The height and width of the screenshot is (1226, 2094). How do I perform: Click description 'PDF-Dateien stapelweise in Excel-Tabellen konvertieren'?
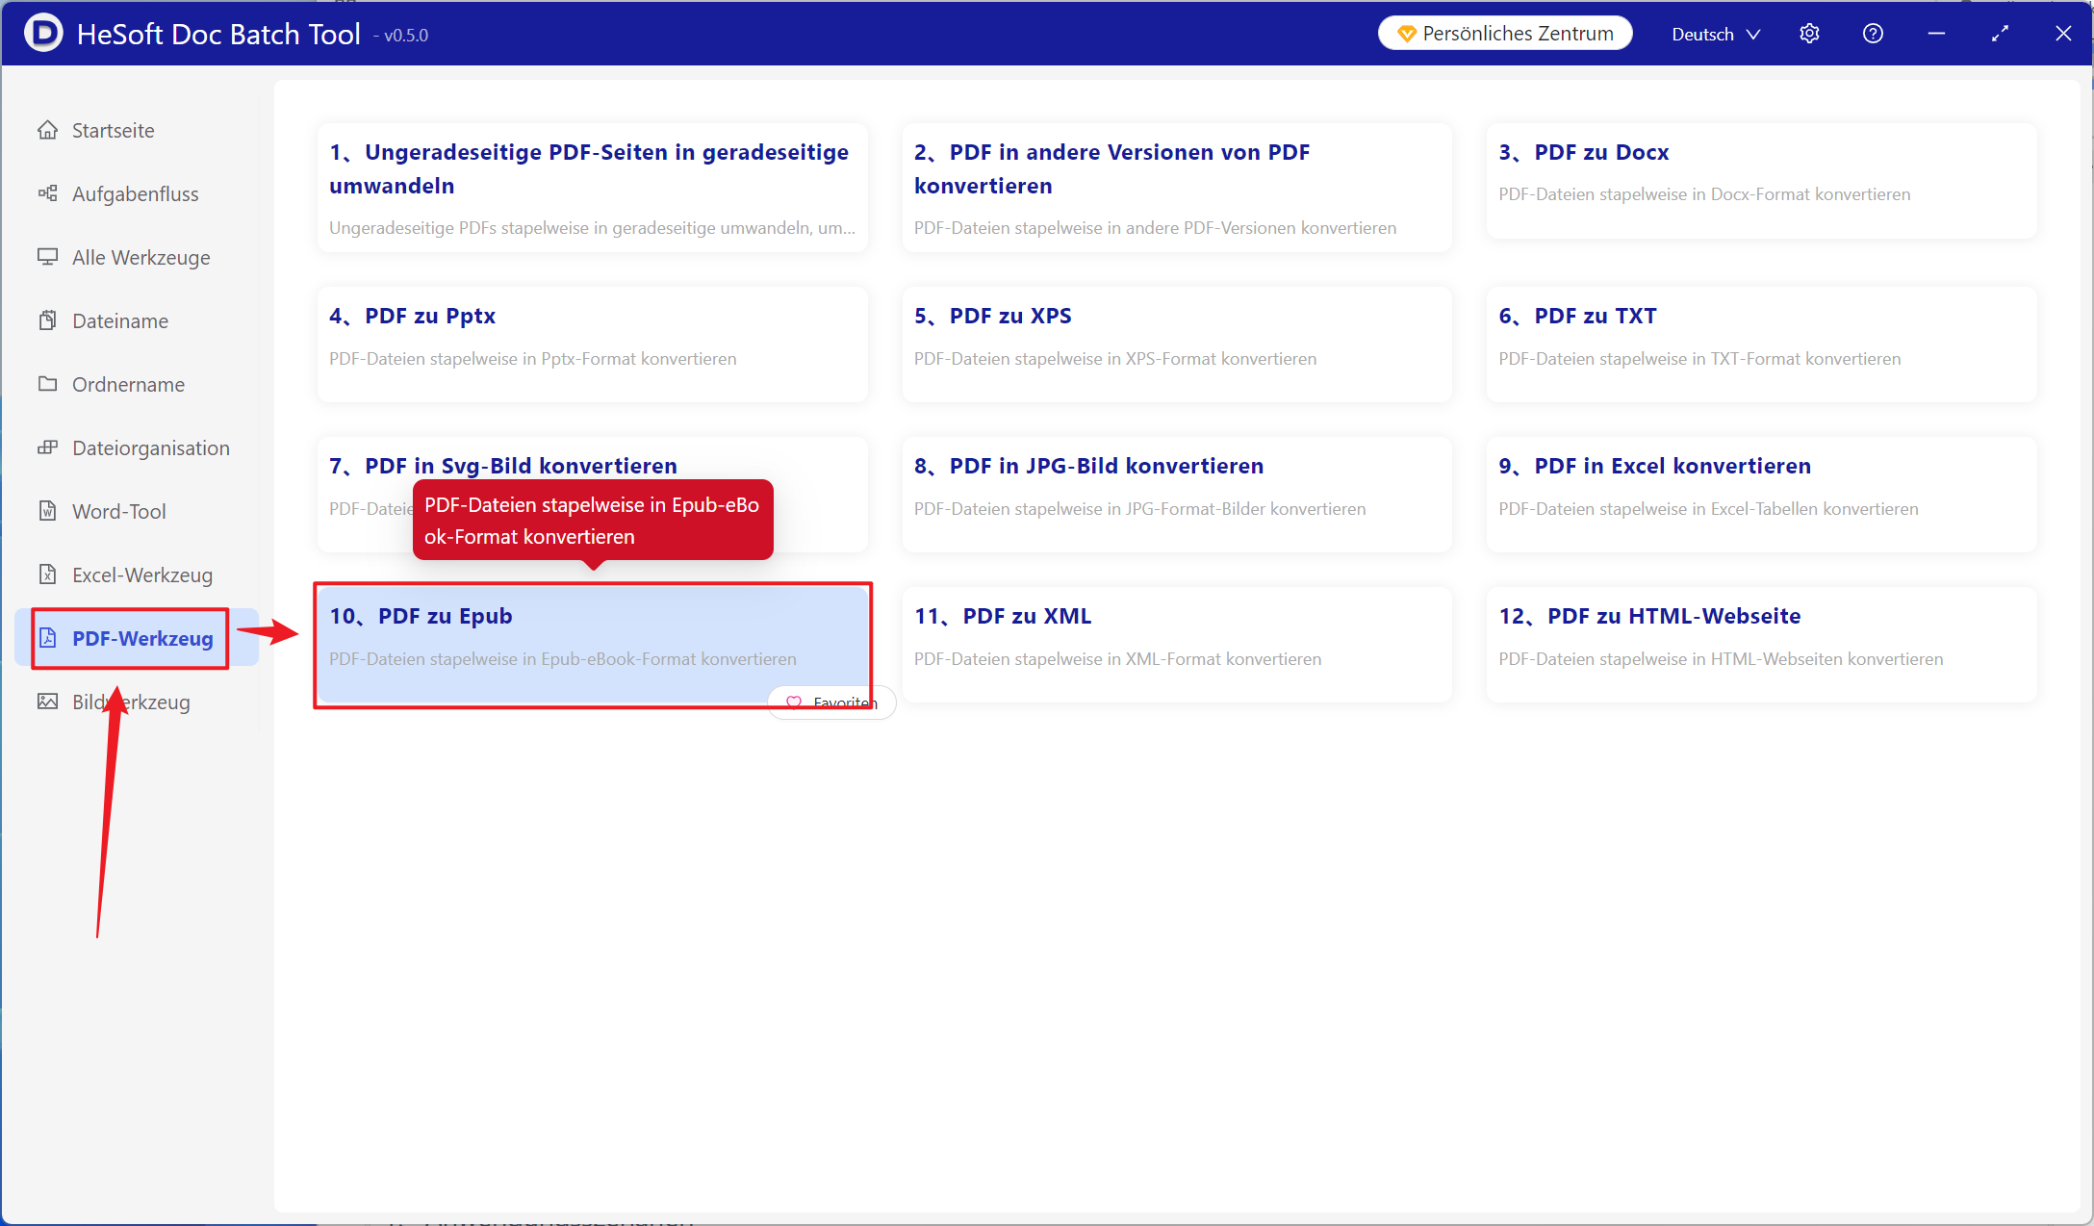pyautogui.click(x=1708, y=509)
